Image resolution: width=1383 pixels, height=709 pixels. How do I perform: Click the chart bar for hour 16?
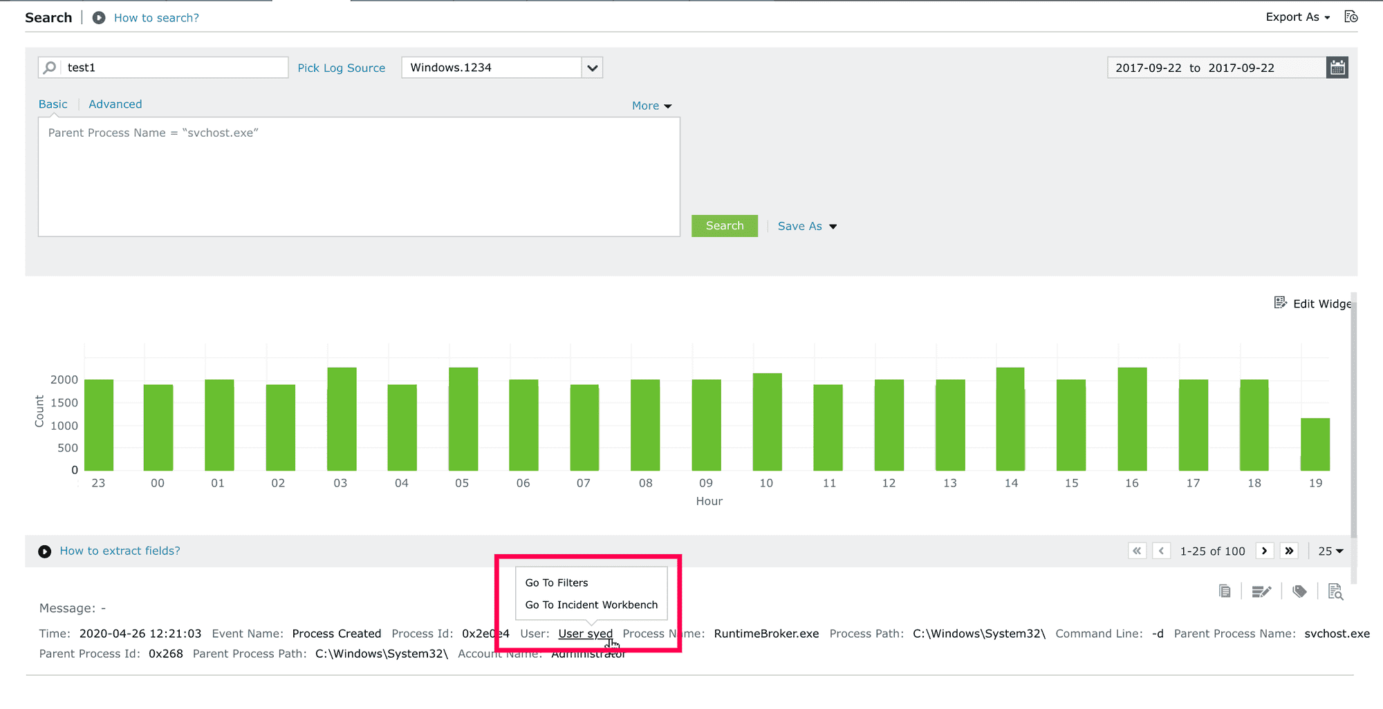point(1132,419)
